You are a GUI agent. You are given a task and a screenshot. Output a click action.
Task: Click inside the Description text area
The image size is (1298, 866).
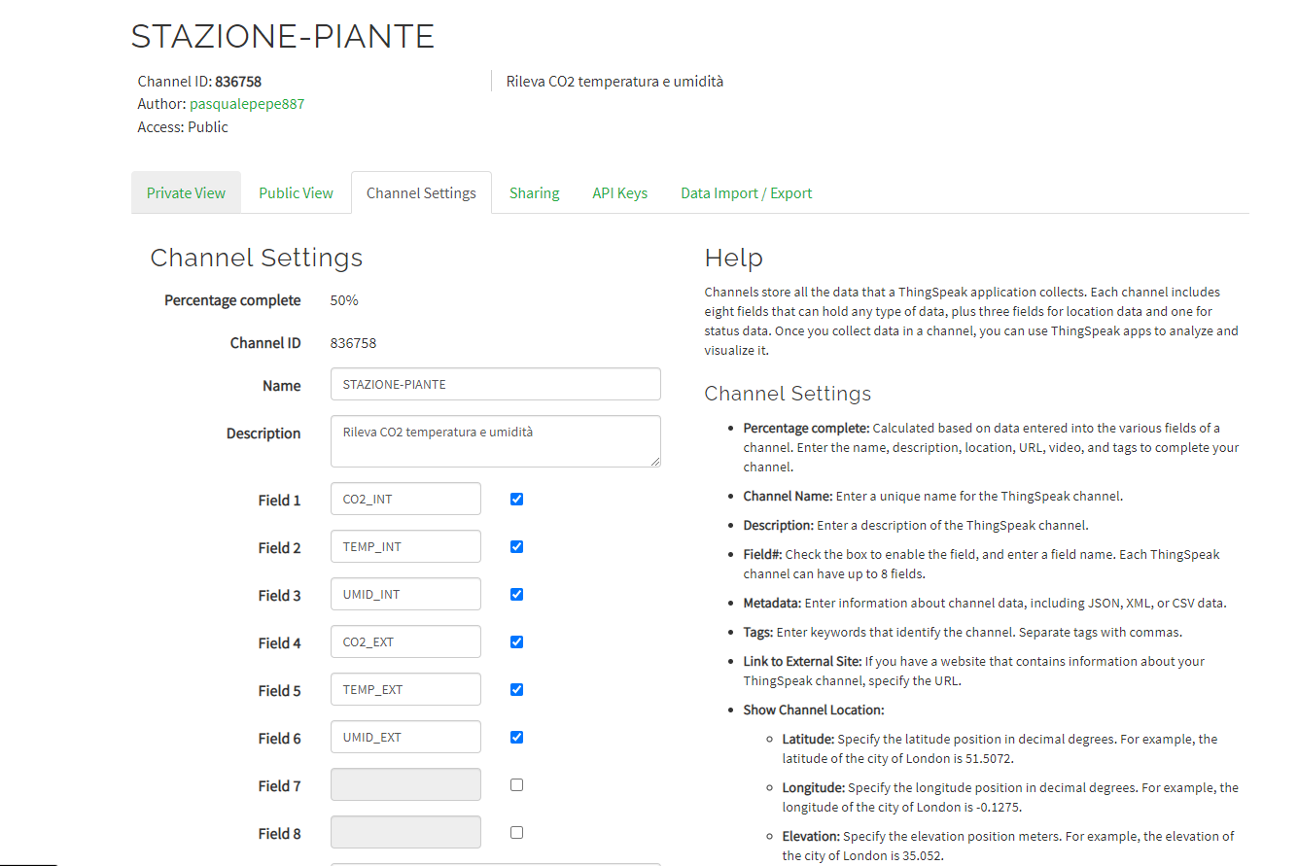[x=496, y=441]
